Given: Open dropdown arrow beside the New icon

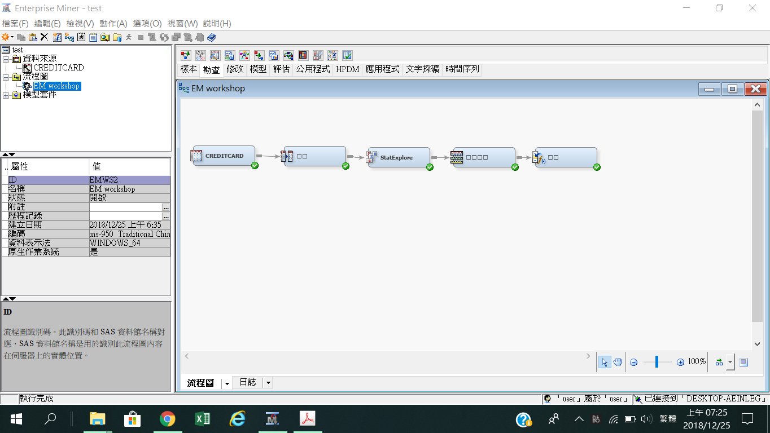Looking at the screenshot, I should 12,37.
